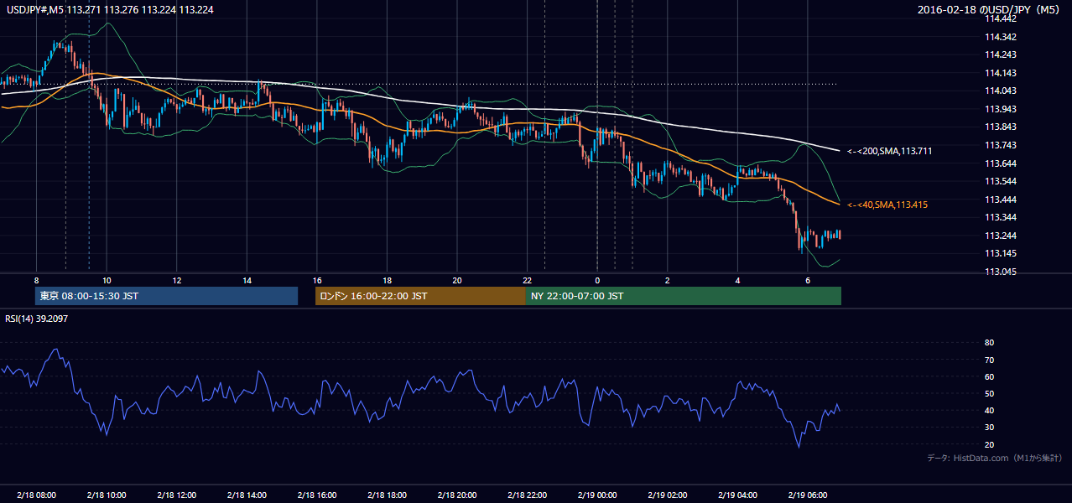The image size is (1072, 503).
Task: Click the 113.743 price axis label
Action: pyautogui.click(x=1000, y=145)
